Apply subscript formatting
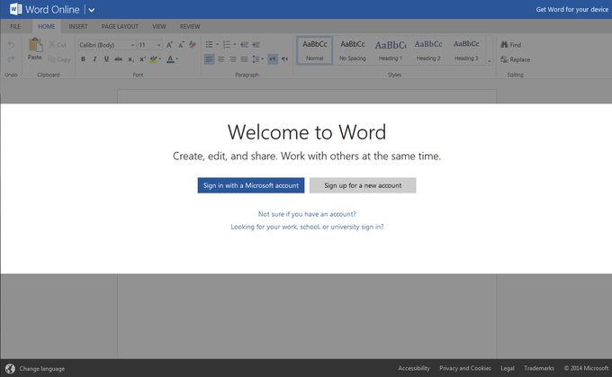612x377 pixels. pos(130,59)
